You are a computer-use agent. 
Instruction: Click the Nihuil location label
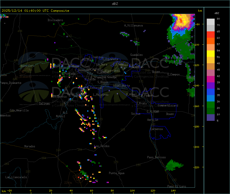coord(61,116)
